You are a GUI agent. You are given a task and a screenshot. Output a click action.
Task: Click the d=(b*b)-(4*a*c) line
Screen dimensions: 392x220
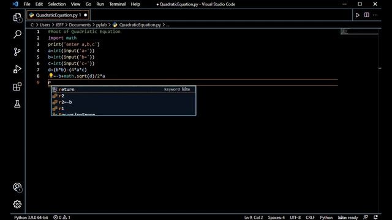click(67, 70)
